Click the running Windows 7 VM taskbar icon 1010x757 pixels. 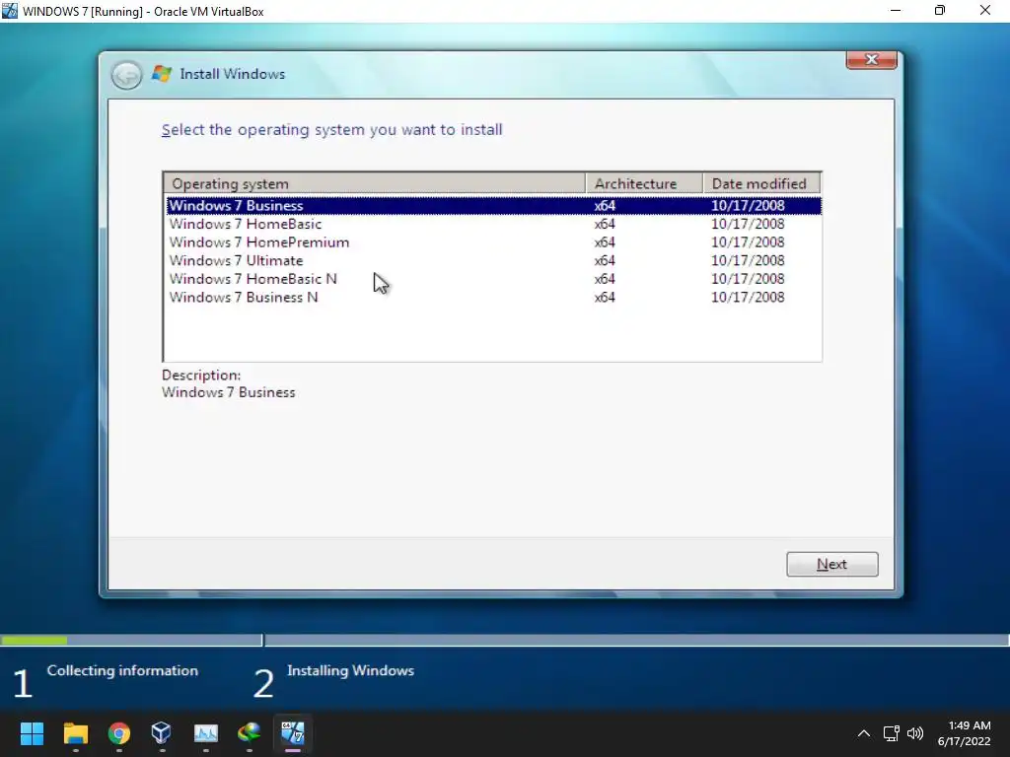(292, 733)
